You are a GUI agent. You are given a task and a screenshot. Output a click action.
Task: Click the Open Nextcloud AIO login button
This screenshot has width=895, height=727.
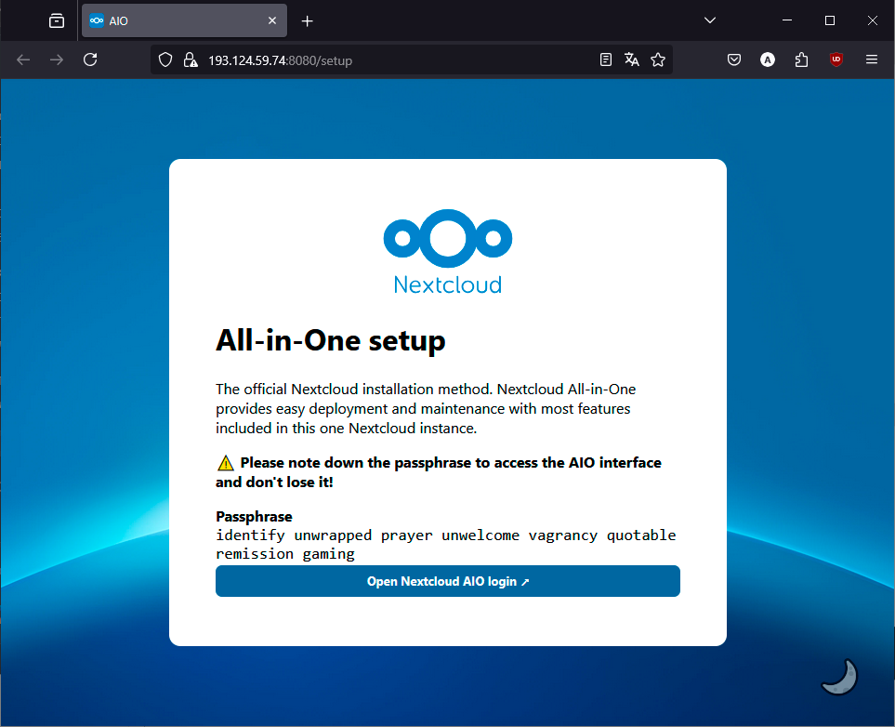447,581
